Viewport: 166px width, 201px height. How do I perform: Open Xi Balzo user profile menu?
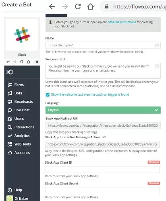[x=17, y=198]
